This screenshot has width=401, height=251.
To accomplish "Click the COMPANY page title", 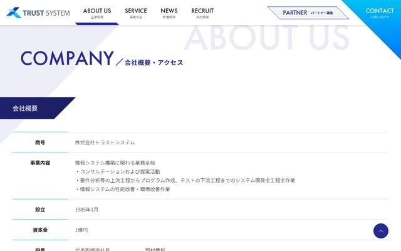I will [67, 58].
